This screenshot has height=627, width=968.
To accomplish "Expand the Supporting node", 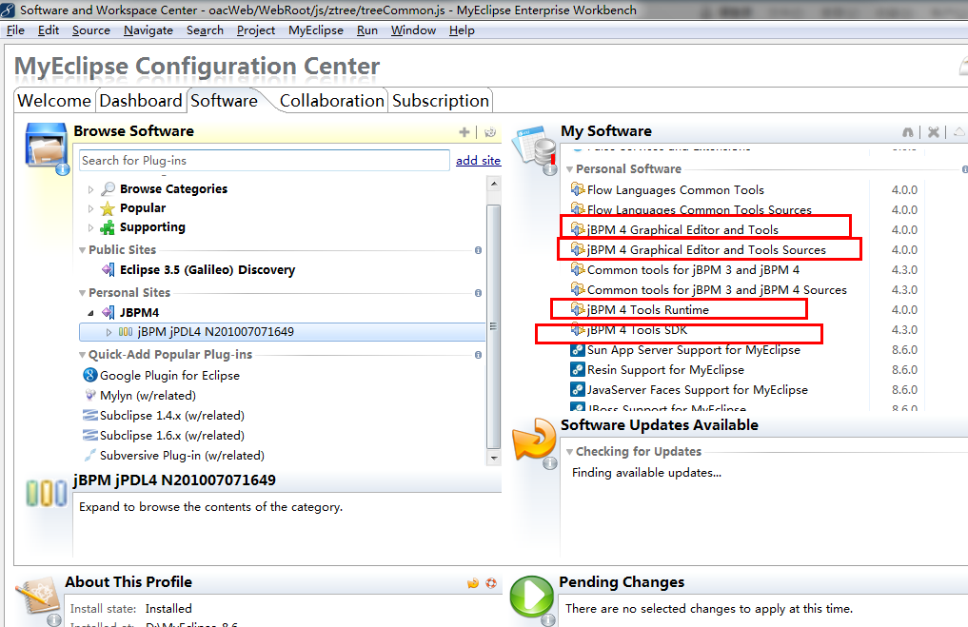I will tap(90, 227).
